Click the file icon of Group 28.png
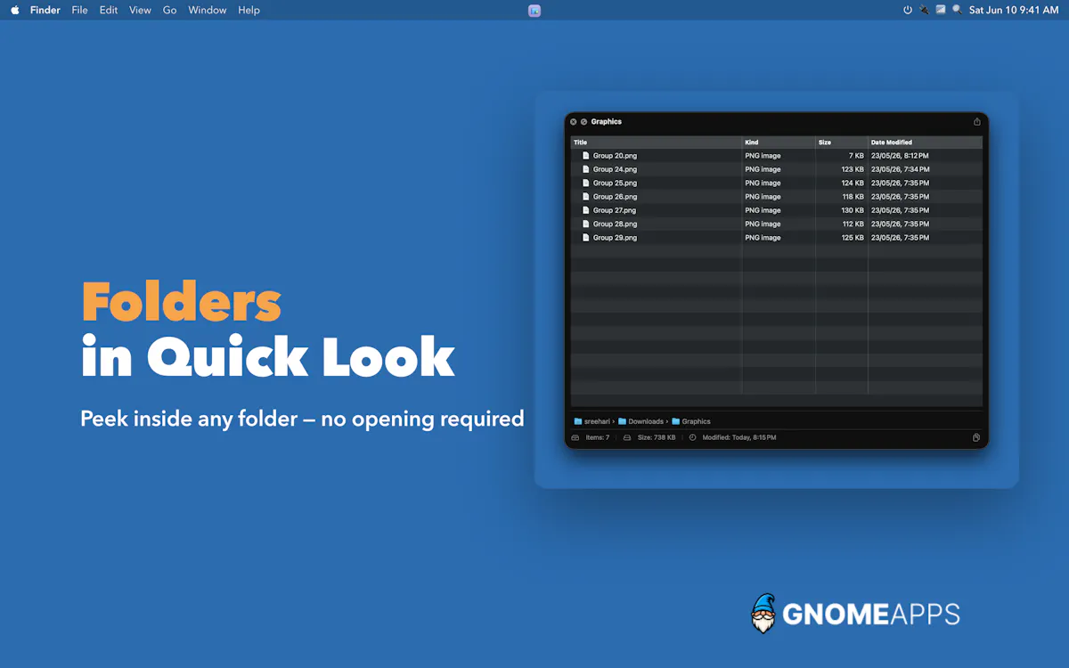The height and width of the screenshot is (668, 1069). [585, 224]
